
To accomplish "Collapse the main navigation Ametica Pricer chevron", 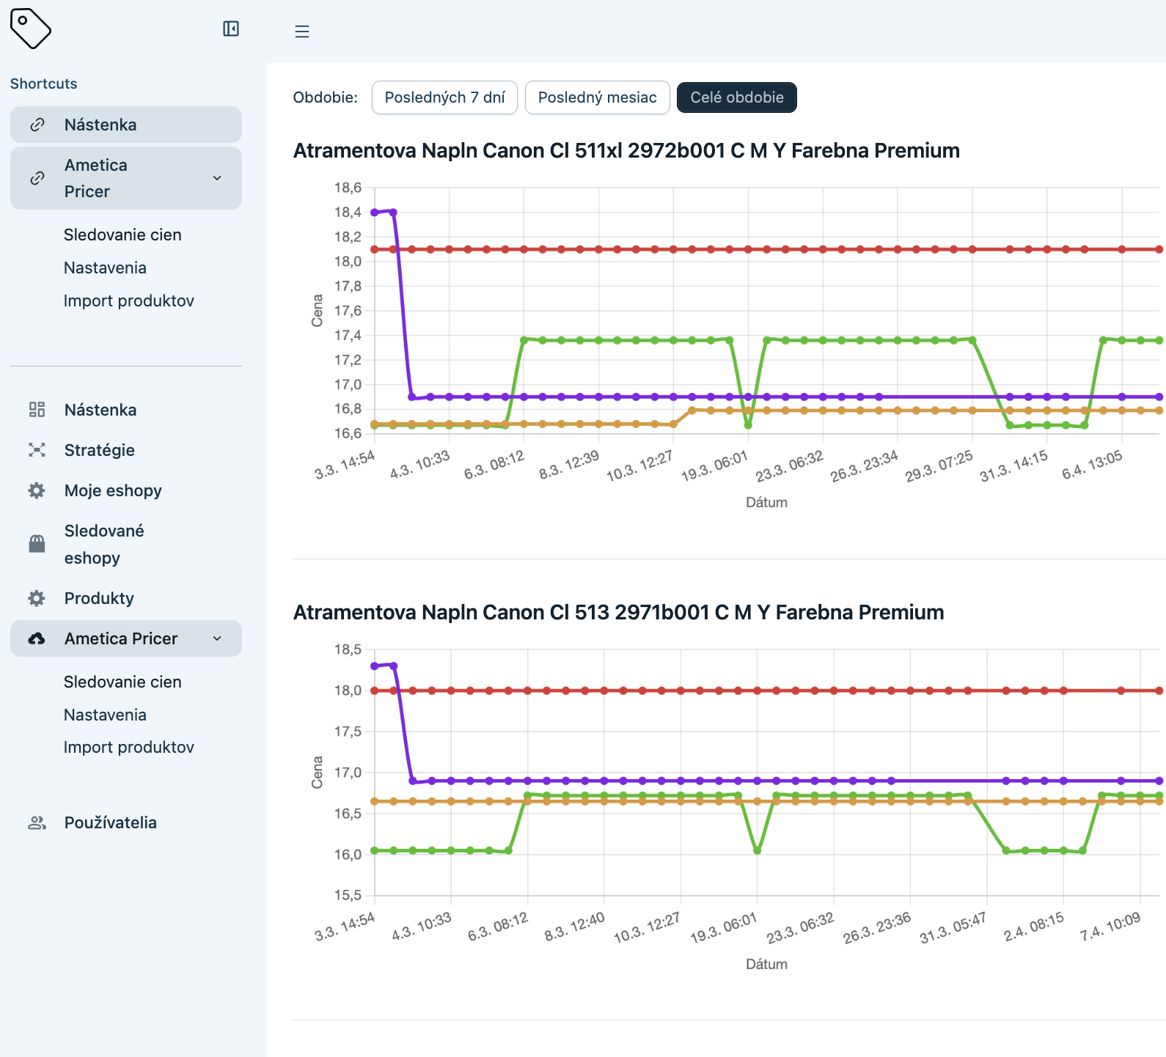I will (217, 638).
